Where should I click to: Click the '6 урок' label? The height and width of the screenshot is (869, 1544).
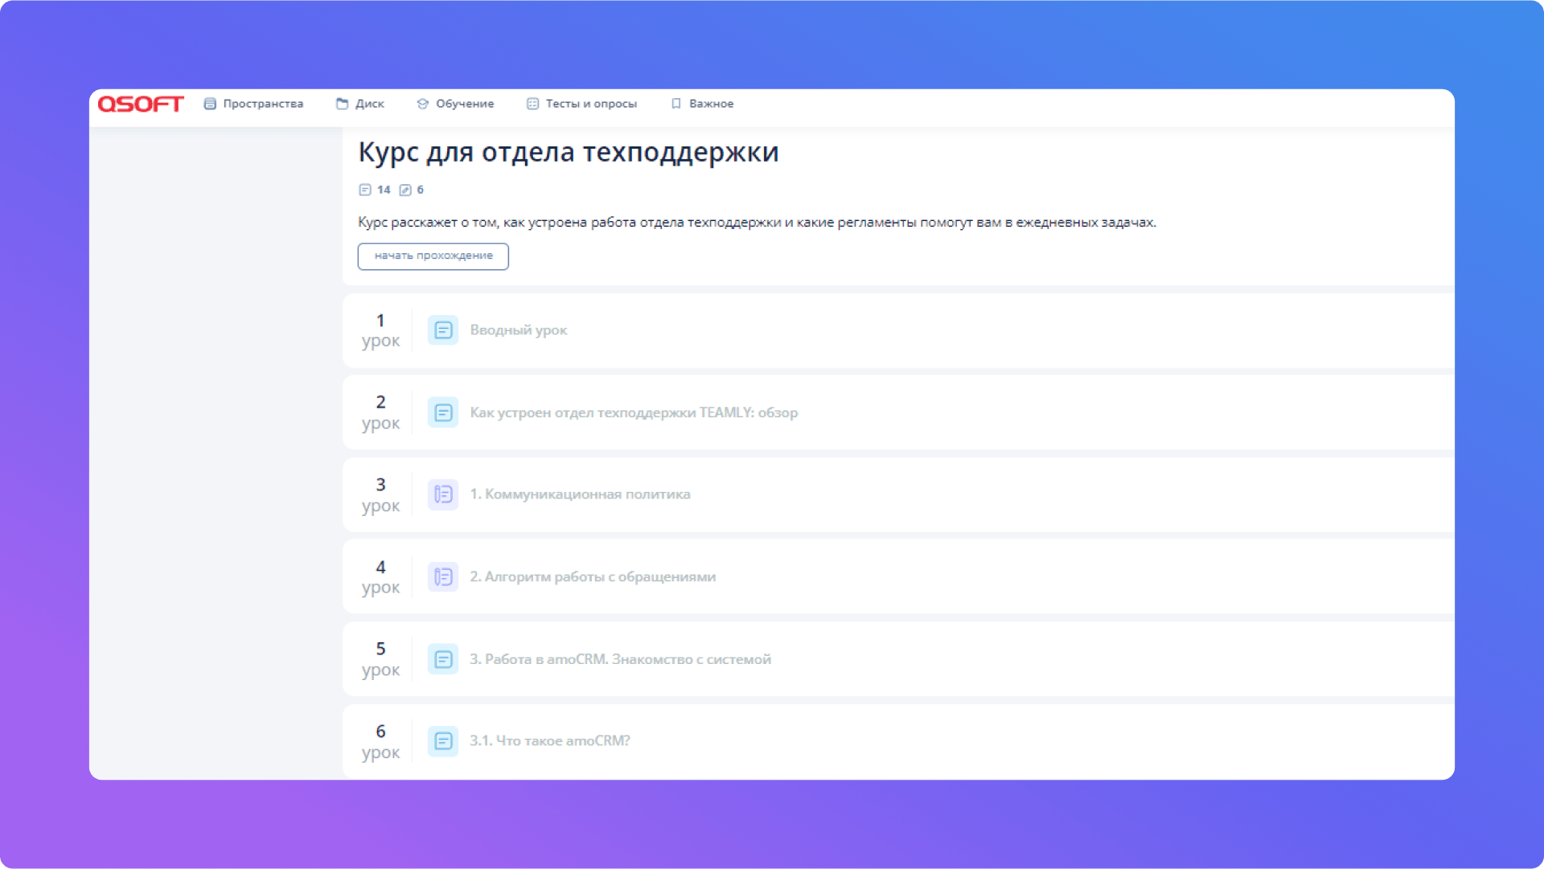[380, 742]
